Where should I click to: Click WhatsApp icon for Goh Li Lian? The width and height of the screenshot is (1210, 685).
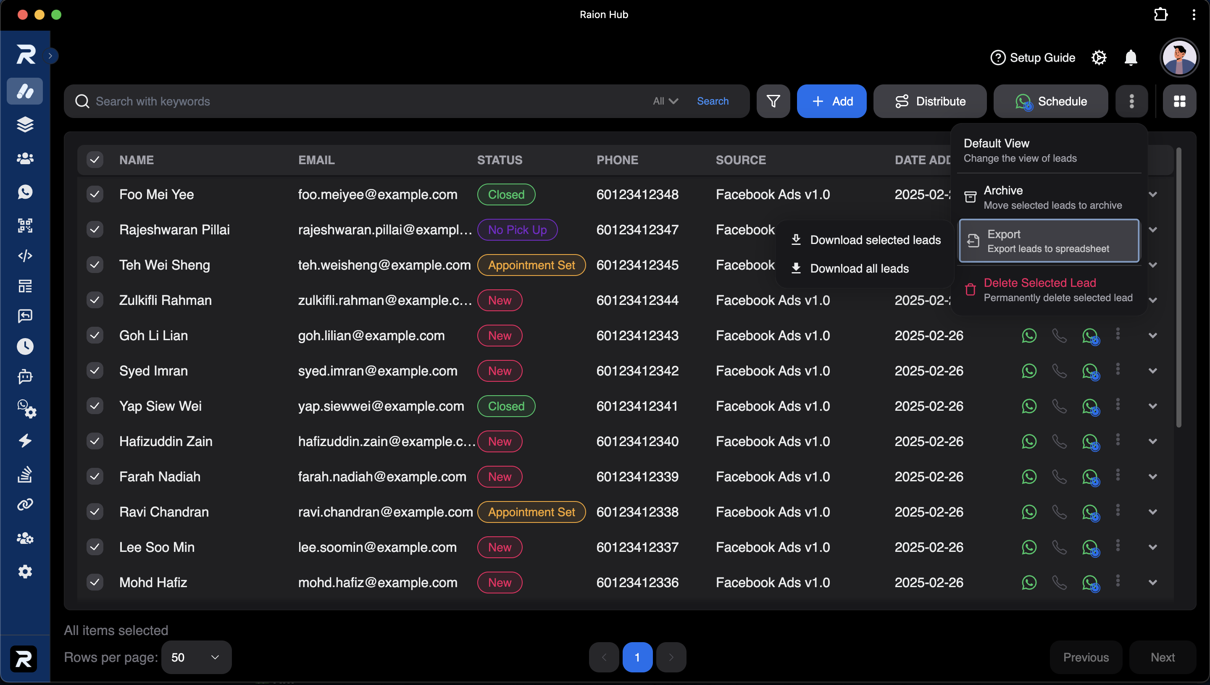(1029, 336)
